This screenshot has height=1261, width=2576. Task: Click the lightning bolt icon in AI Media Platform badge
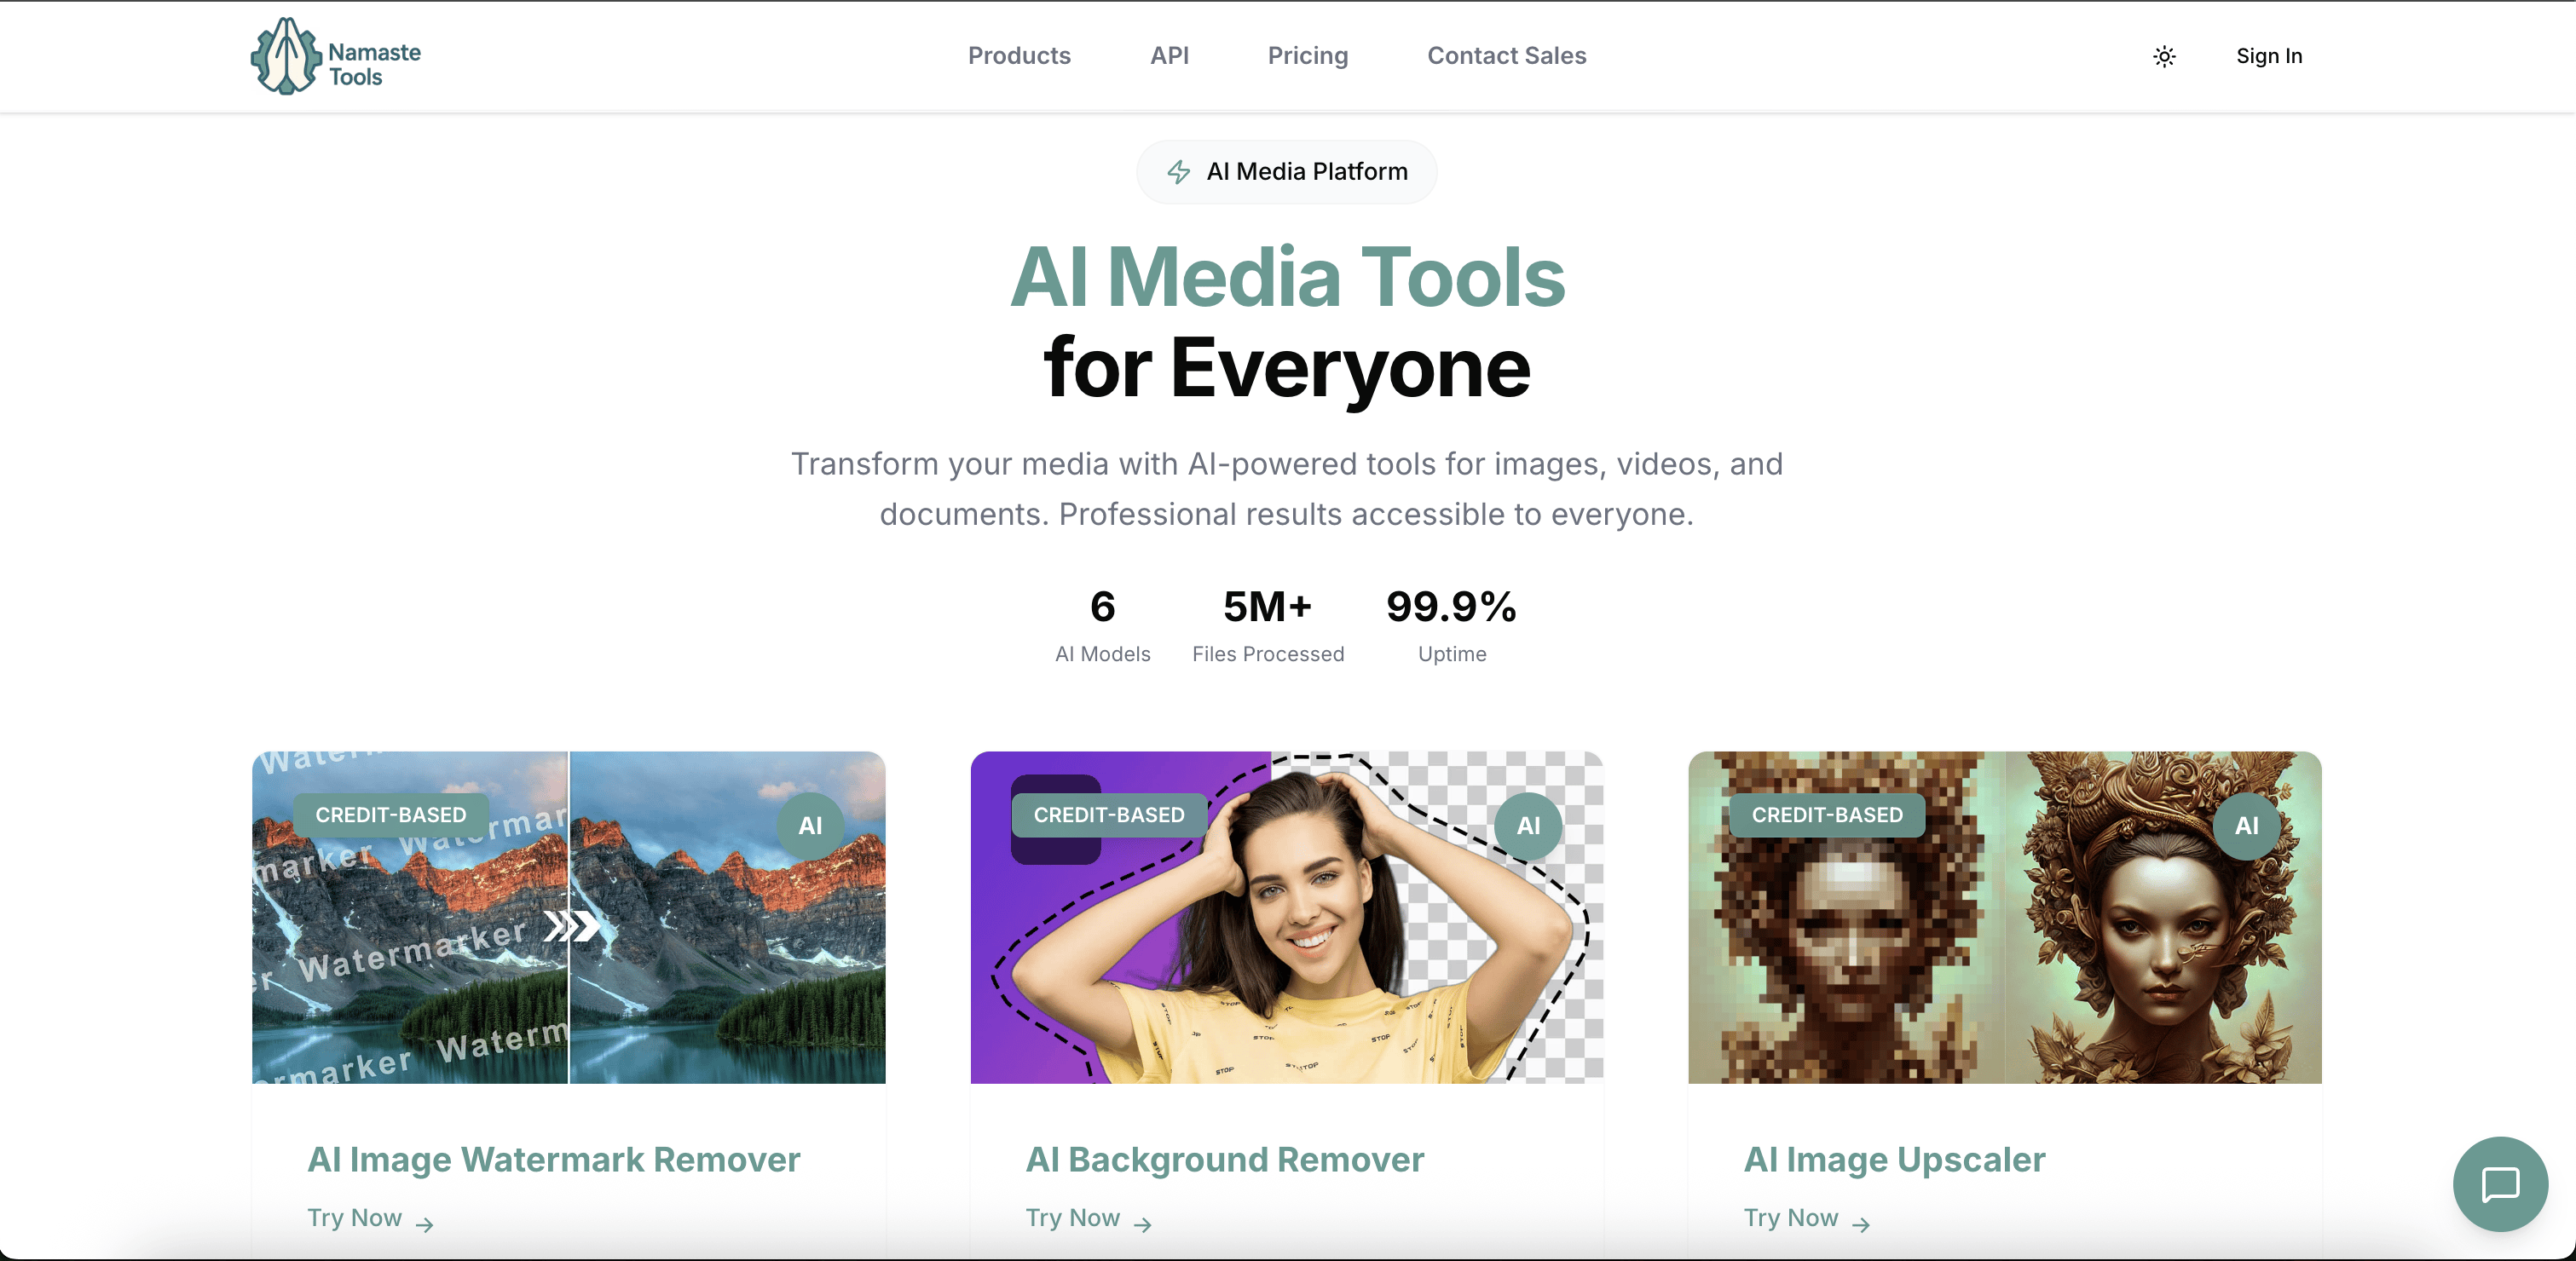(x=1179, y=172)
